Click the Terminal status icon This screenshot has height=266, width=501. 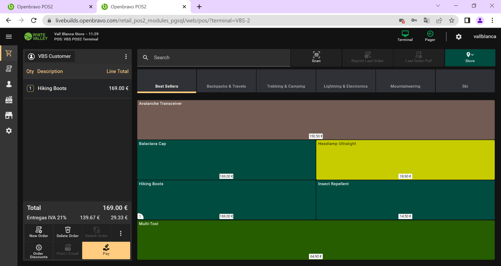click(405, 36)
